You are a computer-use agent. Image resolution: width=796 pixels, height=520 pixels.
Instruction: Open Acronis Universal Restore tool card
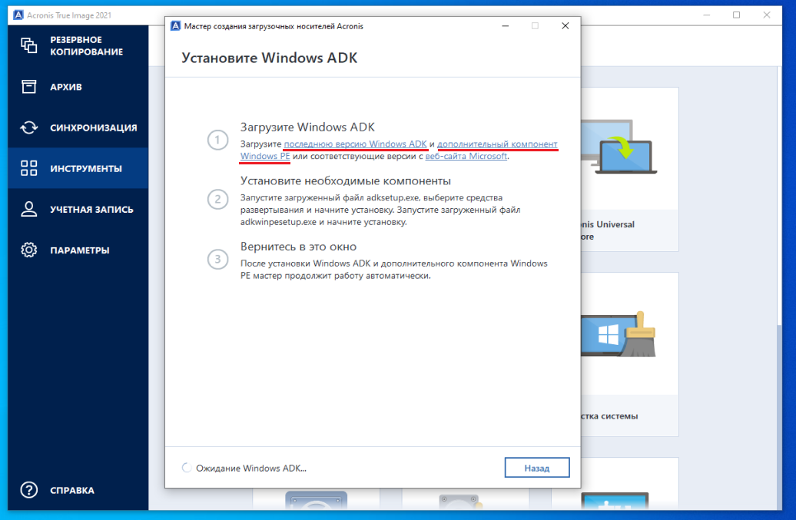tap(629, 169)
